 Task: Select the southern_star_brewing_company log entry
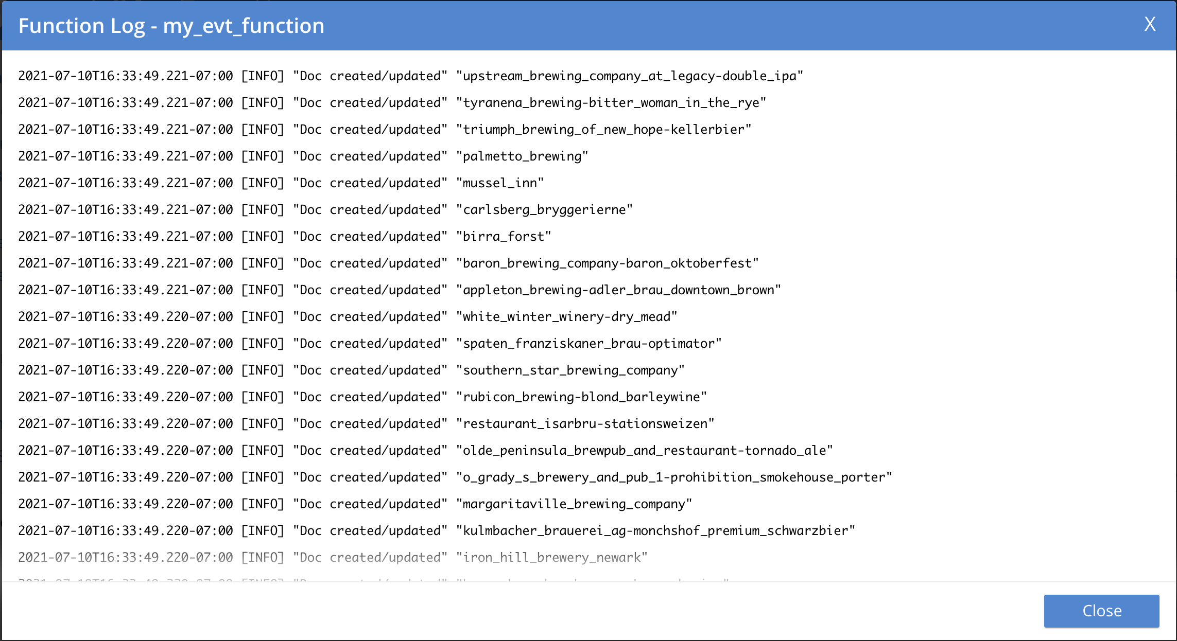(x=352, y=370)
